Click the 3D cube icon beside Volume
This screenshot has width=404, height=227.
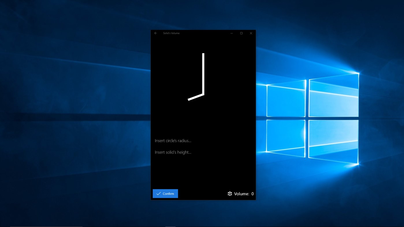coord(230,194)
